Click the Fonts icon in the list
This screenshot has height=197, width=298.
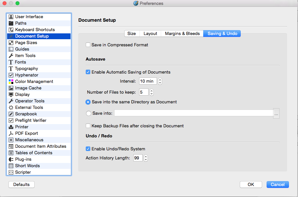[x=11, y=62]
